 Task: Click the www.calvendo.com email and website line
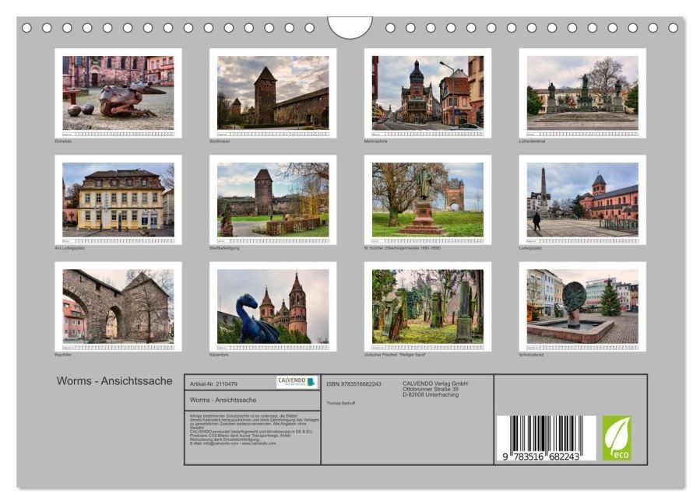point(233,444)
